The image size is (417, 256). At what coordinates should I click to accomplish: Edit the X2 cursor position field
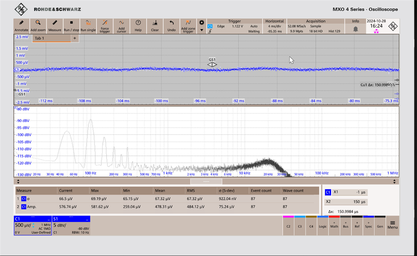point(346,202)
